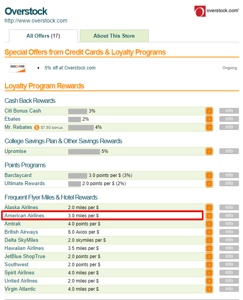Image resolution: width=243 pixels, height=300 pixels.
Task: Click the orange arrow icon for JetBlue ShopTrue
Action: (x=209, y=257)
